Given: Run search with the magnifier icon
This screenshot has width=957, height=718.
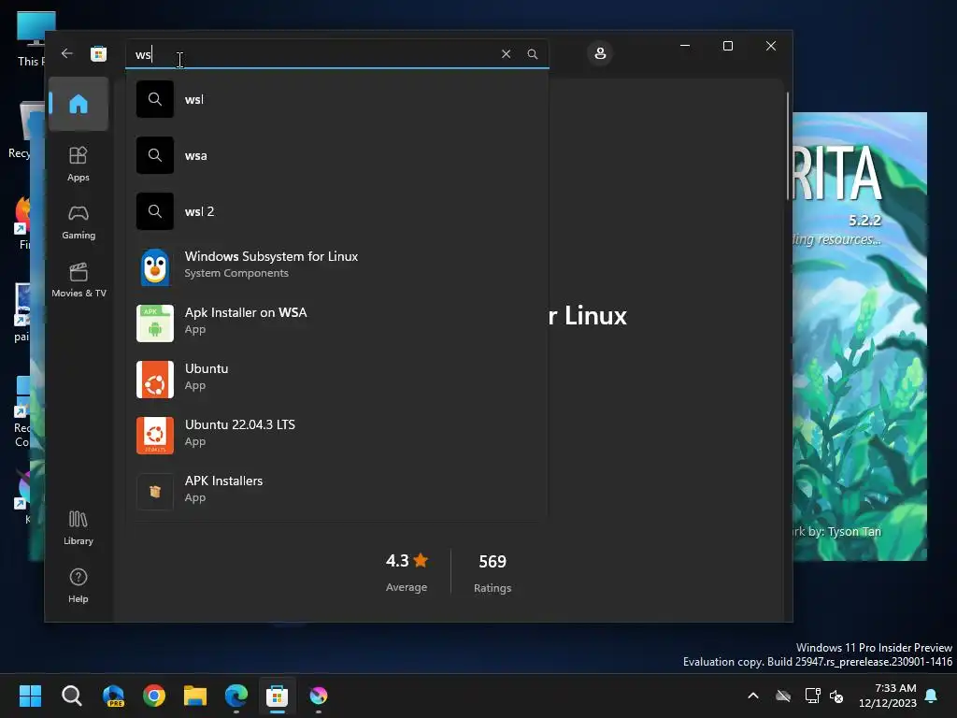Looking at the screenshot, I should tap(532, 54).
